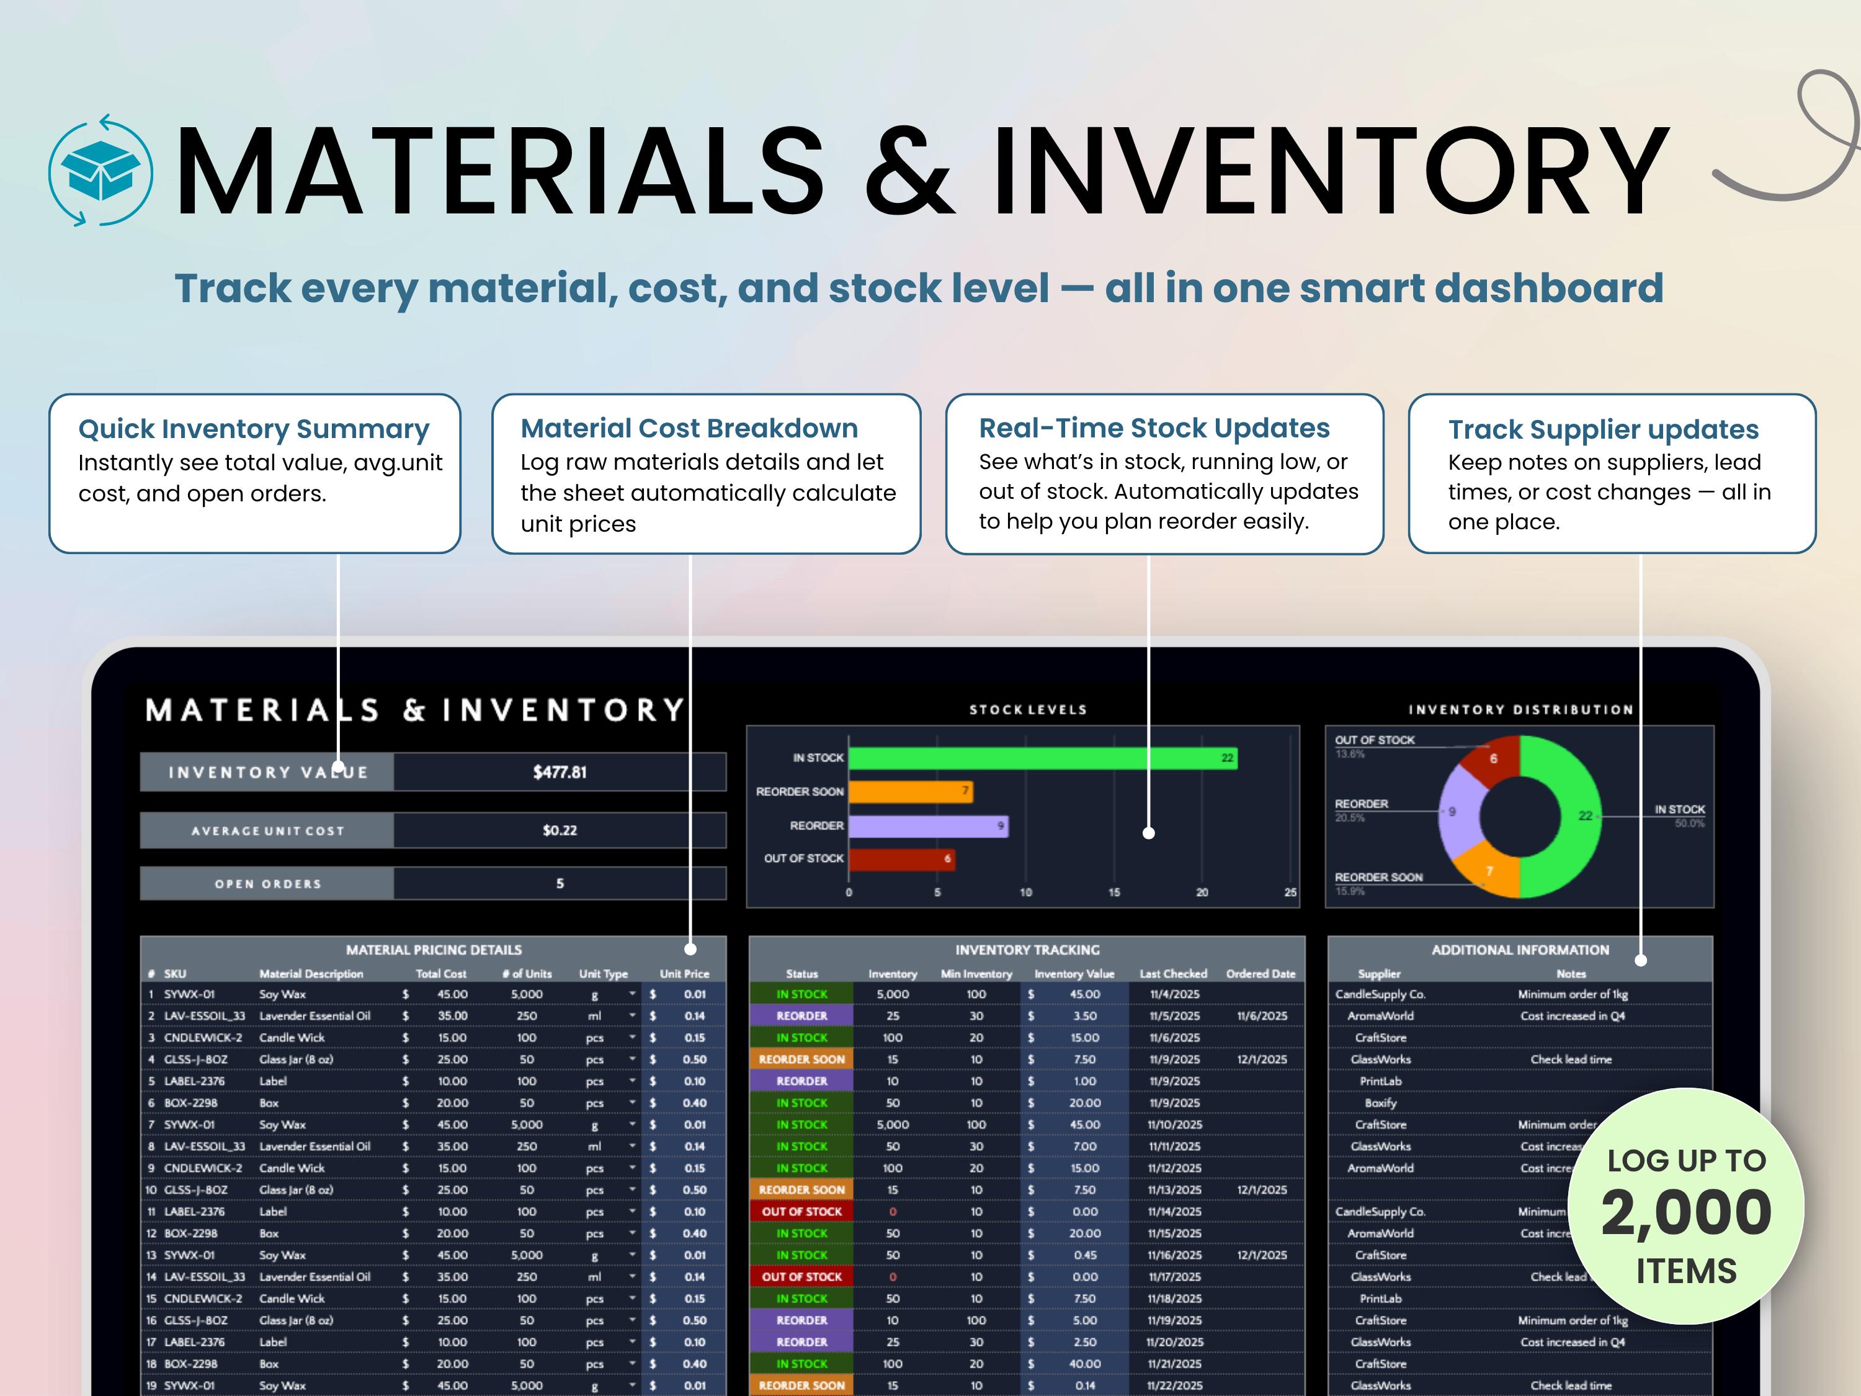Select the purple Reorder donut segment
The height and width of the screenshot is (1396, 1861).
coord(1460,811)
